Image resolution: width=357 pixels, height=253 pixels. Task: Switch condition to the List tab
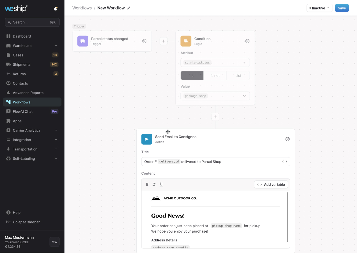coord(238,75)
